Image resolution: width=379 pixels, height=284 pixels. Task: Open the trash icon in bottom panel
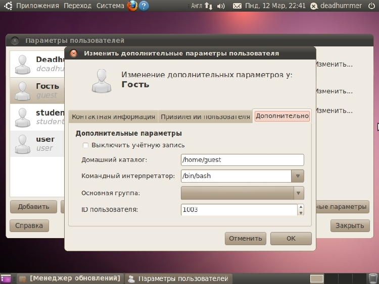(x=372, y=278)
